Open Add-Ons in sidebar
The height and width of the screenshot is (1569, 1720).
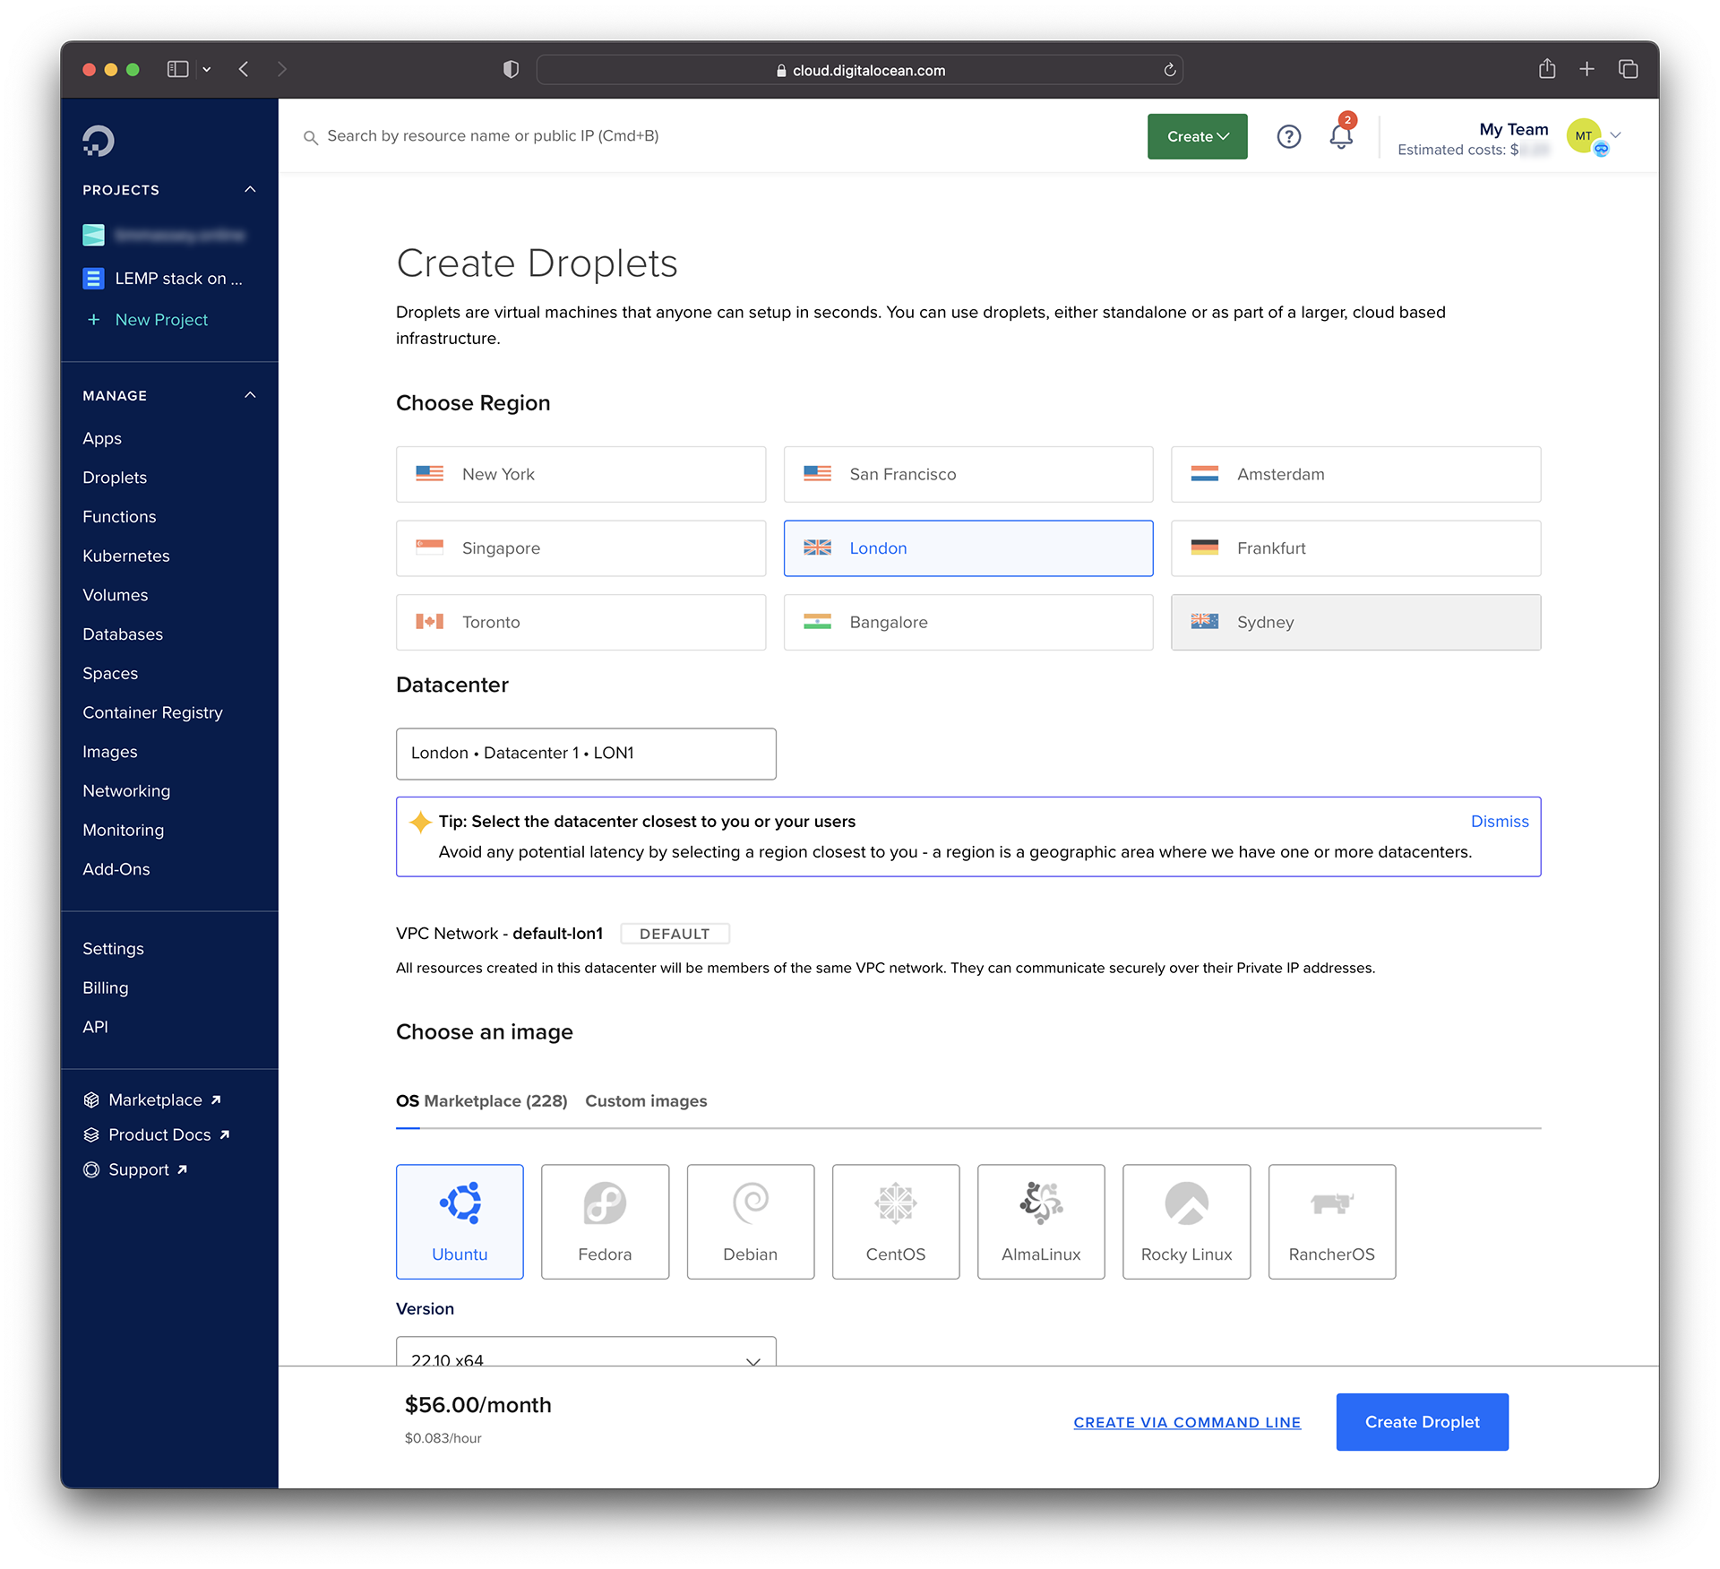(x=116, y=869)
